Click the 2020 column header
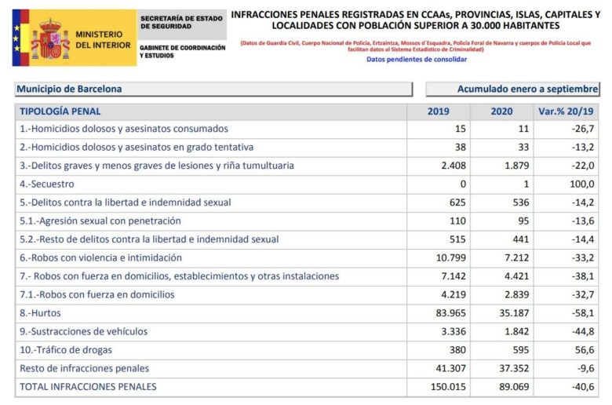The width and height of the screenshot is (612, 405). pos(501,111)
